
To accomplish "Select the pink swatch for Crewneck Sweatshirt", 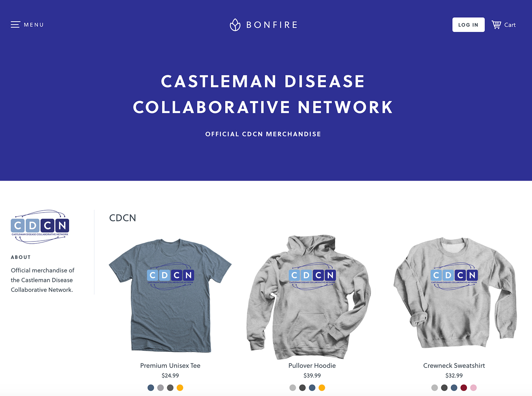I will [474, 388].
